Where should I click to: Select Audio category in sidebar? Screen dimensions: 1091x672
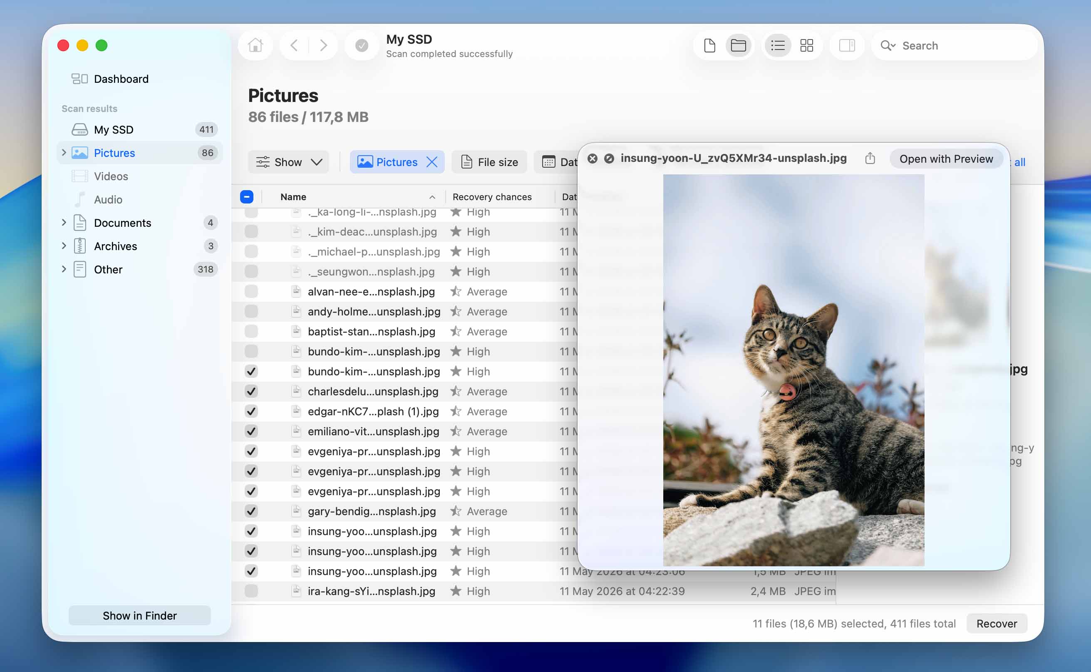point(139,200)
